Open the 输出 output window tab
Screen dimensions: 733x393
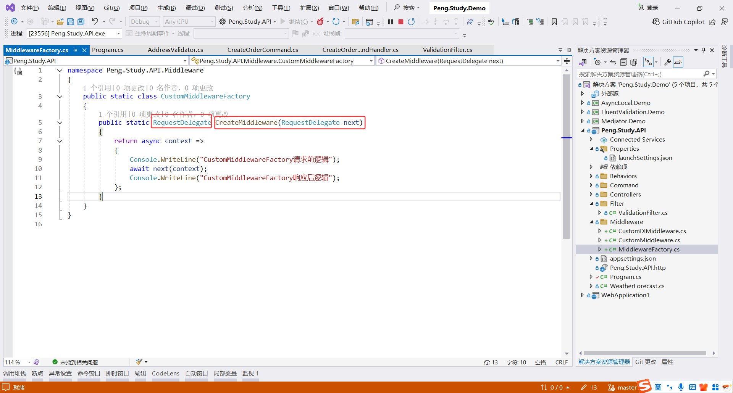[x=140, y=373]
